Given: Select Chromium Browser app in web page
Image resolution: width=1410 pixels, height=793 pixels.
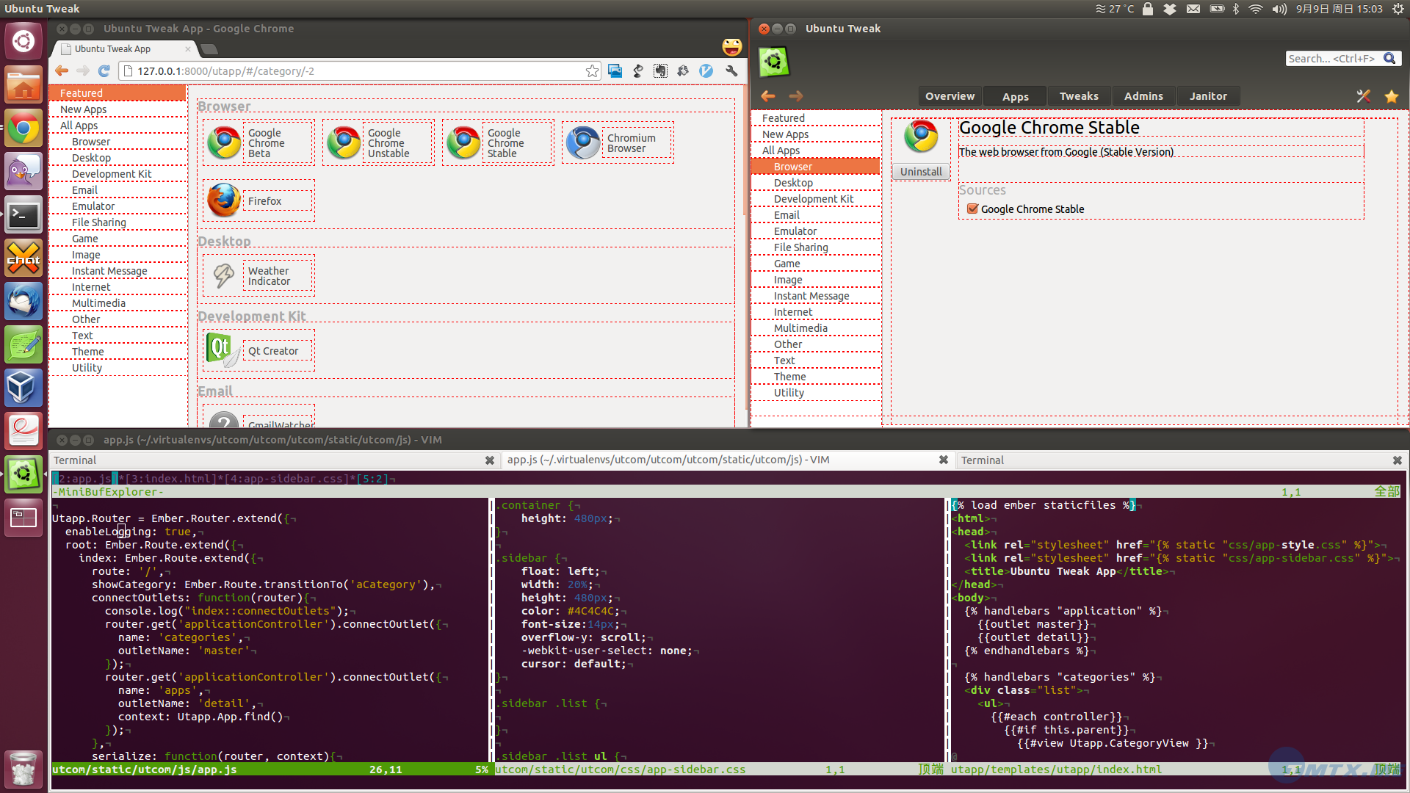Looking at the screenshot, I should point(618,142).
